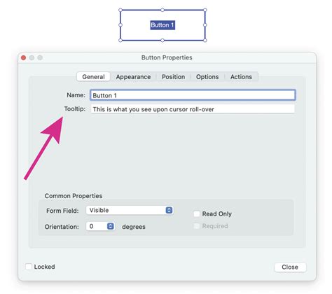Click the Name input field
332x294 pixels.
click(x=193, y=95)
